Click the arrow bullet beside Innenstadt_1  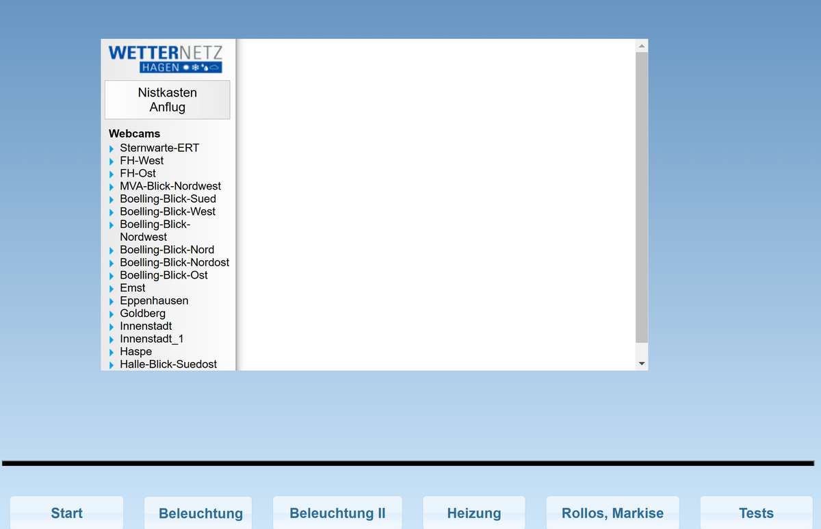tap(112, 339)
